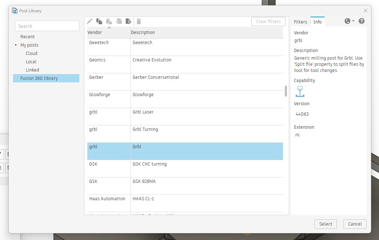Focus the Search input field
This screenshot has height=240, width=379.
pyautogui.click(x=47, y=26)
